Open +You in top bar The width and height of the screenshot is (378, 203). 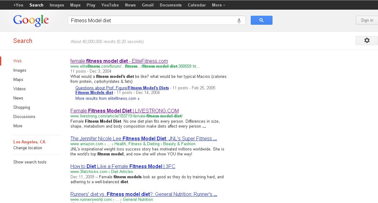click(x=18, y=5)
